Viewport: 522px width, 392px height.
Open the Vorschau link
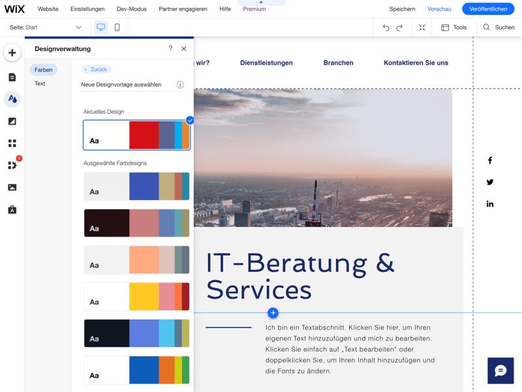pos(439,9)
